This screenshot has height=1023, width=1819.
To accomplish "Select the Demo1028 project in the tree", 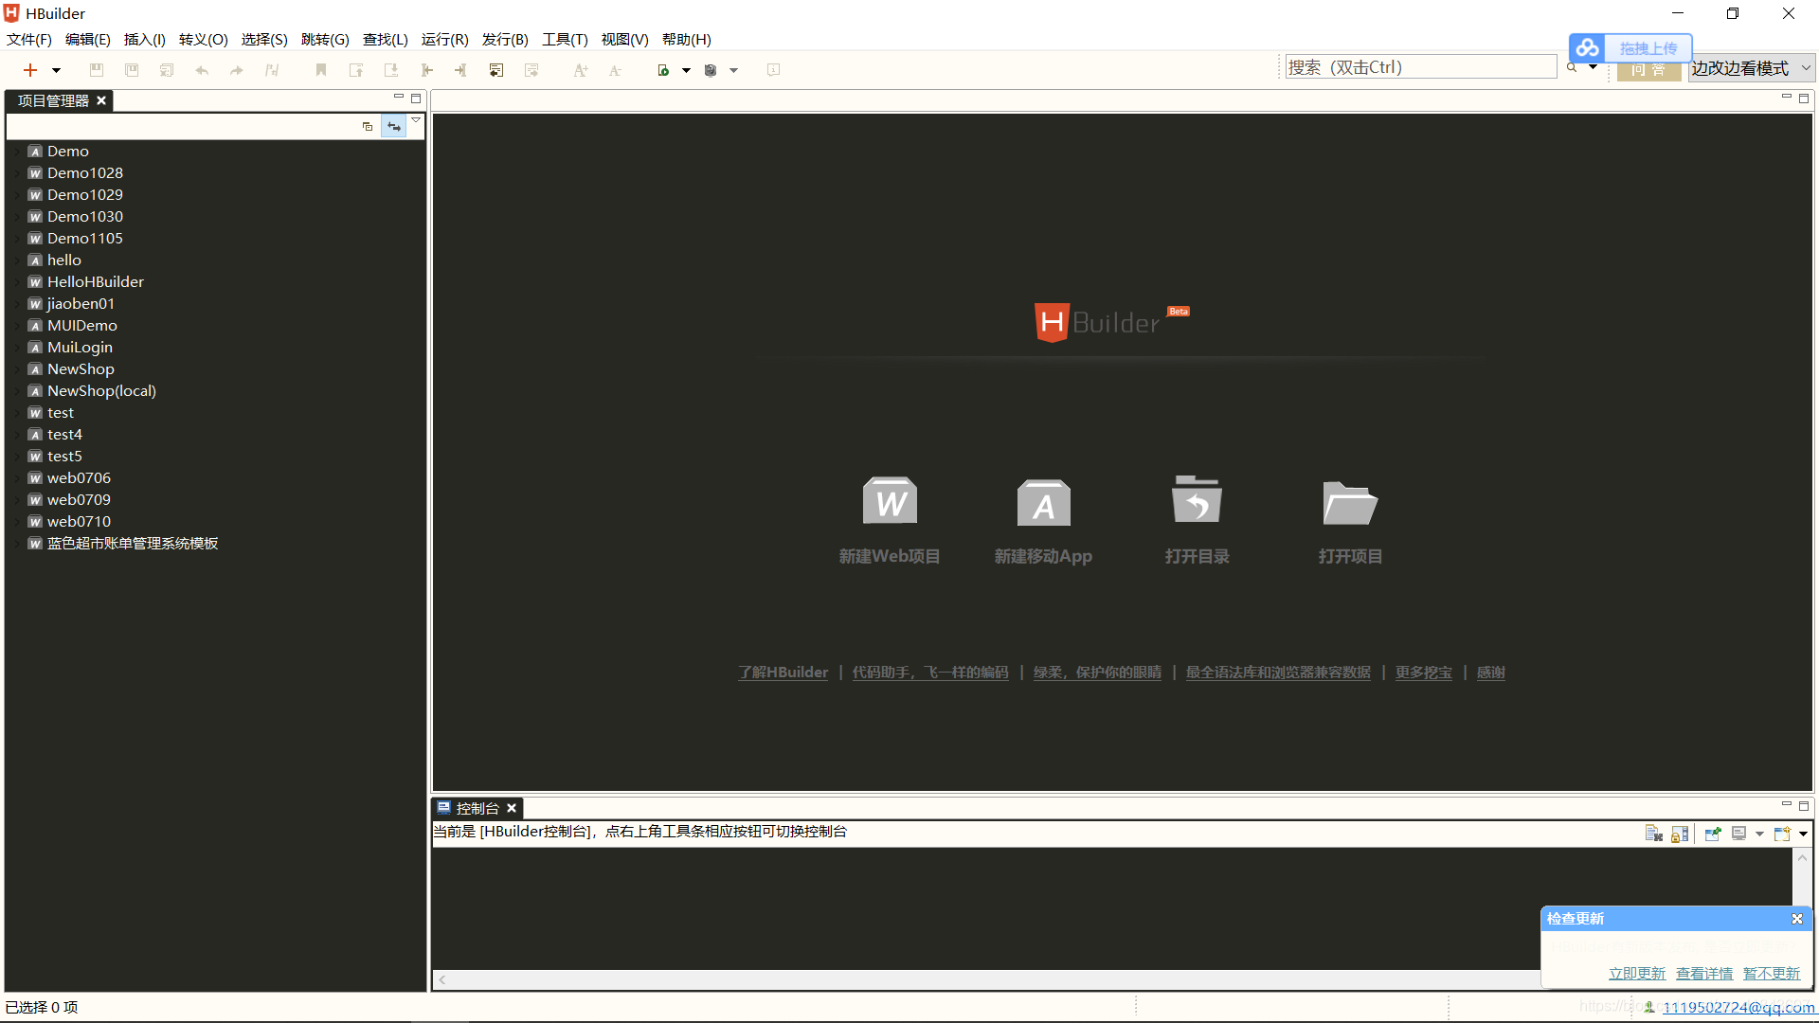I will point(85,172).
